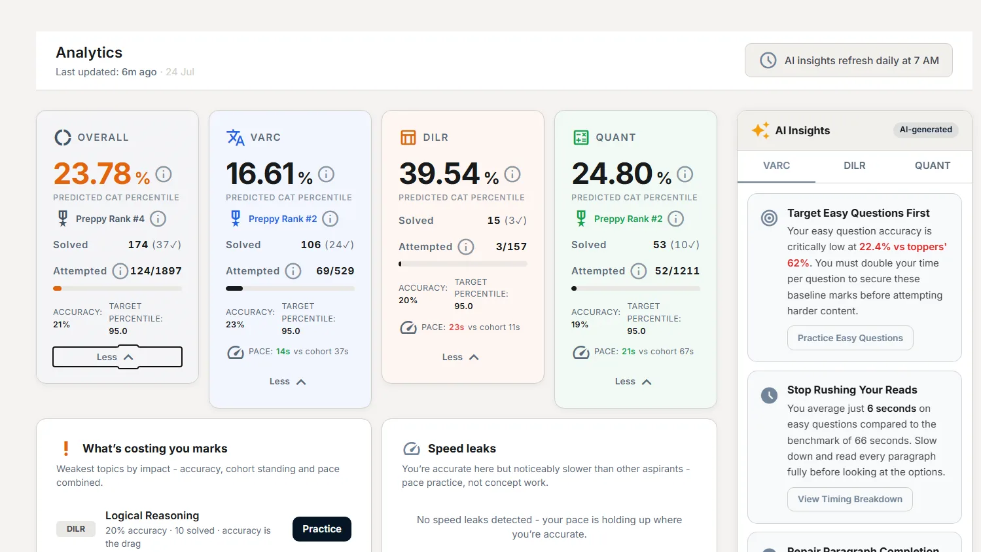The image size is (981, 552).
Task: Click the Quant calculator icon
Action: coord(581,138)
